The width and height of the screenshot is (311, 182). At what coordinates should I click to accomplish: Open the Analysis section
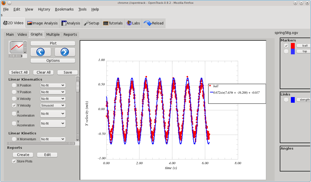71,23
